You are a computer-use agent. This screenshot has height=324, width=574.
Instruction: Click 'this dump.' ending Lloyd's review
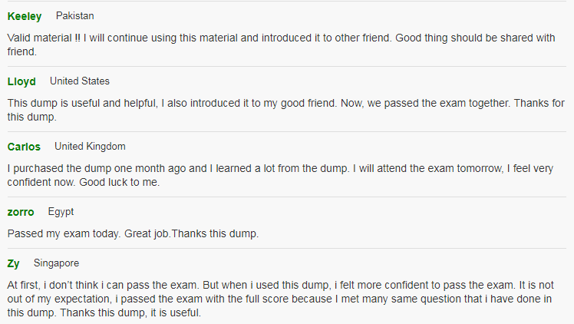pos(32,117)
